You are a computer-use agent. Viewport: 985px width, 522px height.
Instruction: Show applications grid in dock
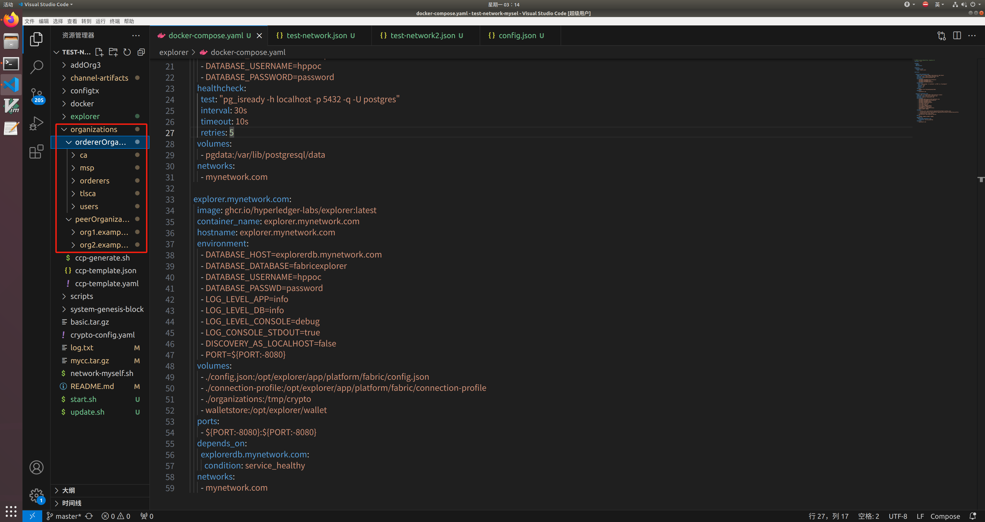[11, 511]
